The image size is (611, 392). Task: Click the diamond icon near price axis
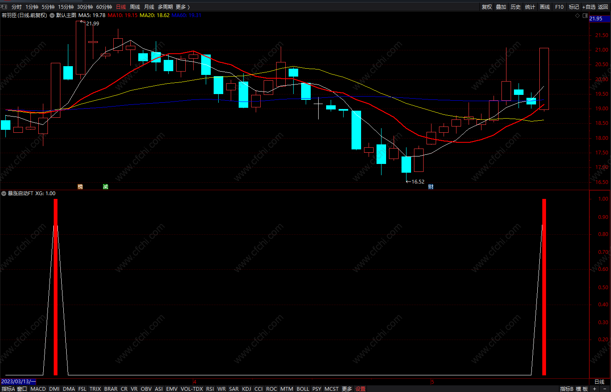click(577, 16)
